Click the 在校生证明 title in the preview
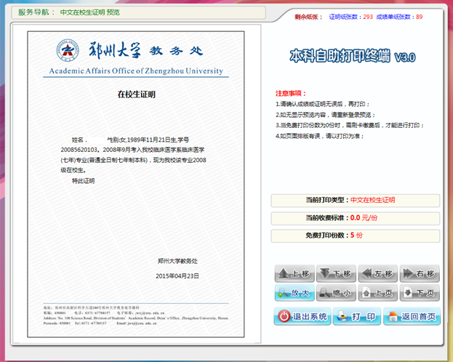 [x=137, y=94]
